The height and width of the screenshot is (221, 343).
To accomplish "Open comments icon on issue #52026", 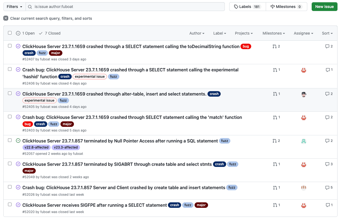I will pos(327,188).
